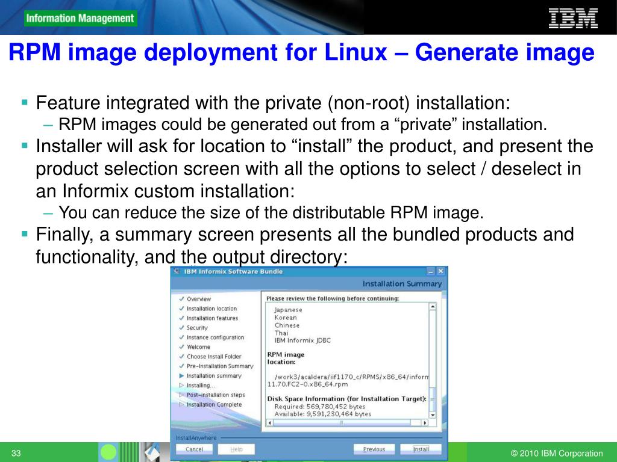Click the vertical scrollbar thumb in summary

433,399
